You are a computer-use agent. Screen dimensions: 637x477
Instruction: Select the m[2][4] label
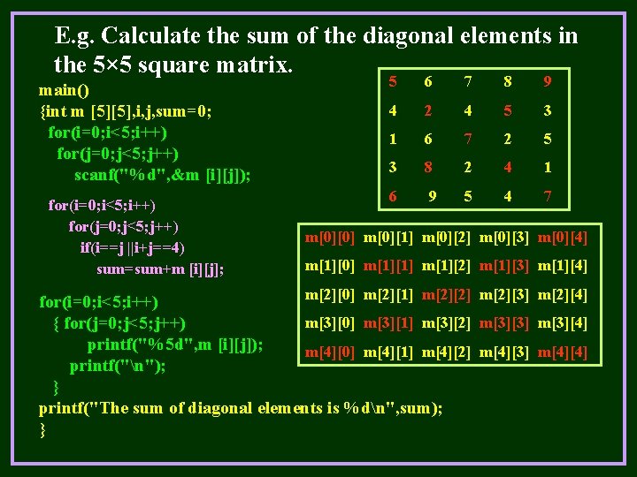click(563, 295)
